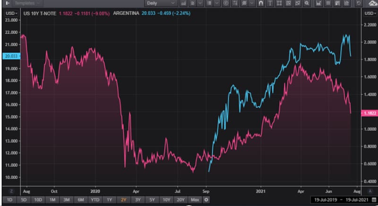Expand the left axis USD currency dropdown
The height and width of the screenshot is (206, 378).
(x=11, y=13)
